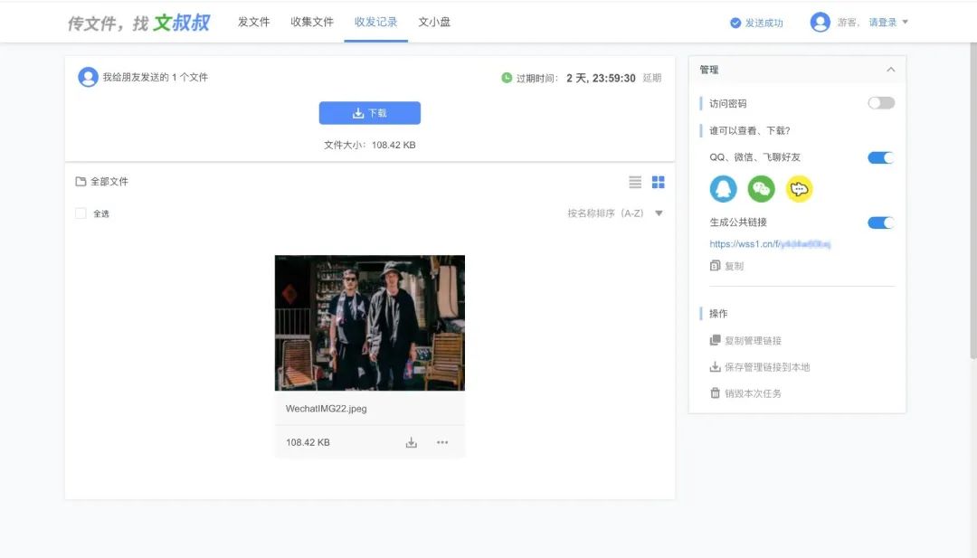Open more options for WechatIMG22.jpeg

[442, 442]
